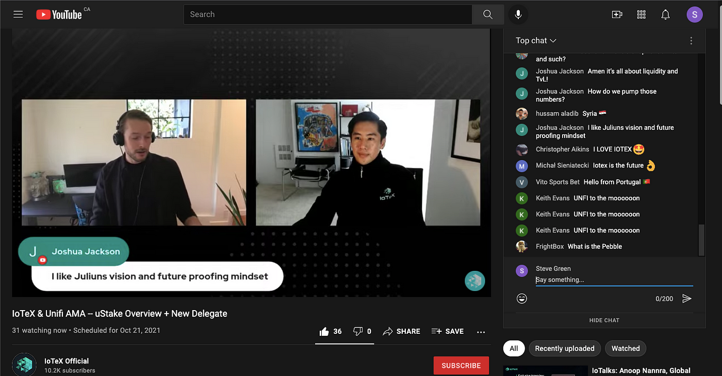Click the IoTalks recommended video thumbnail
The width and height of the screenshot is (722, 376).
coord(546,371)
